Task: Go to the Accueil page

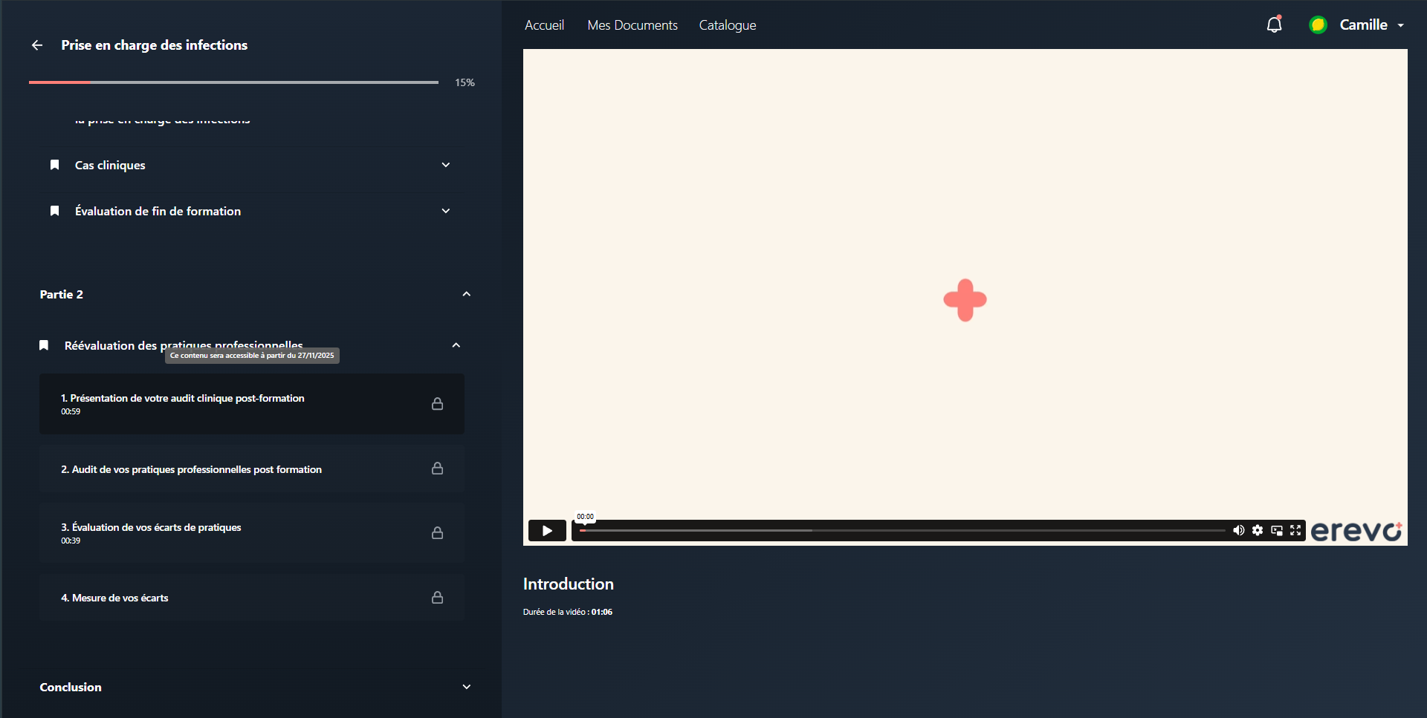Action: click(x=544, y=25)
